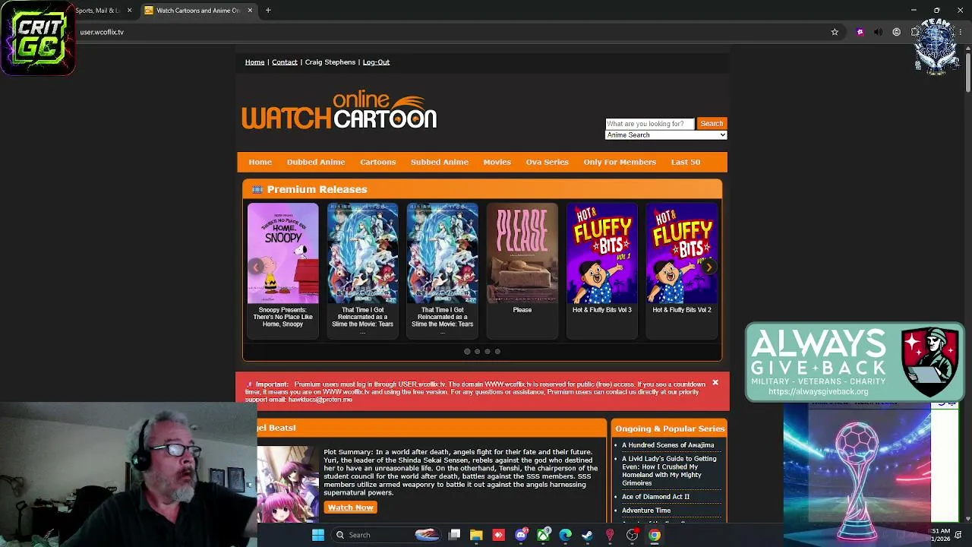Viewport: 972px width, 547px height.
Task: Close the Sports, Mail tab
Action: pos(129,11)
